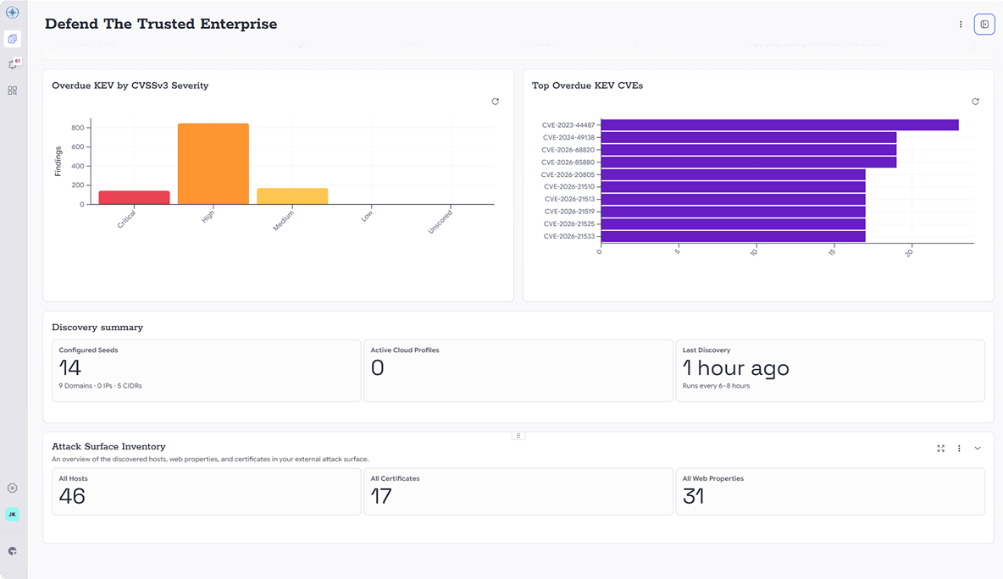
Task: Open Attack Surface Inventory three-dot menu
Action: pyautogui.click(x=959, y=449)
